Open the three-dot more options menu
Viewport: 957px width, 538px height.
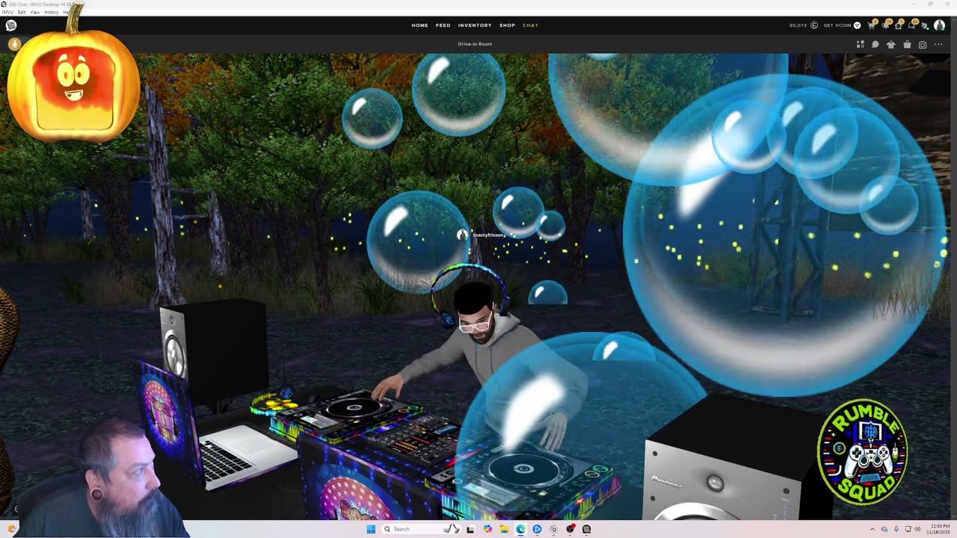938,44
